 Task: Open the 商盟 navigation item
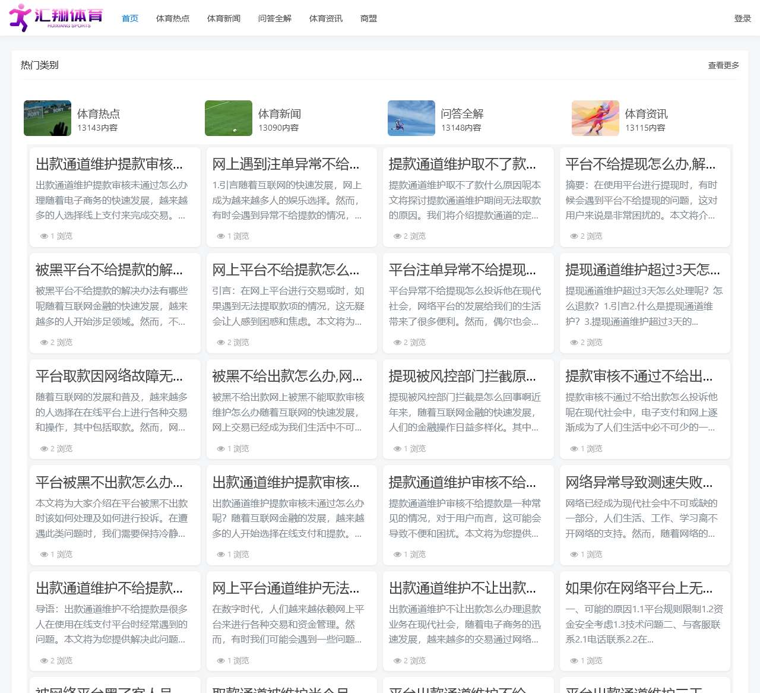368,18
